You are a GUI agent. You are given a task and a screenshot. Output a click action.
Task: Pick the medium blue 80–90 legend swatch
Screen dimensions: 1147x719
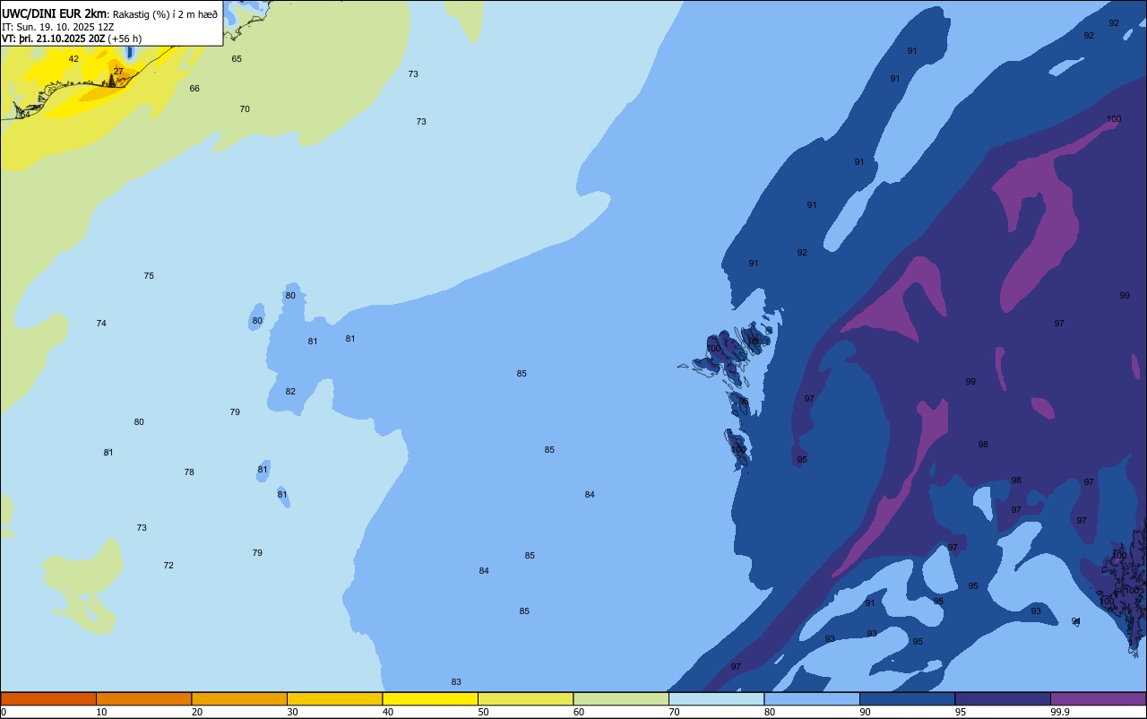click(812, 698)
